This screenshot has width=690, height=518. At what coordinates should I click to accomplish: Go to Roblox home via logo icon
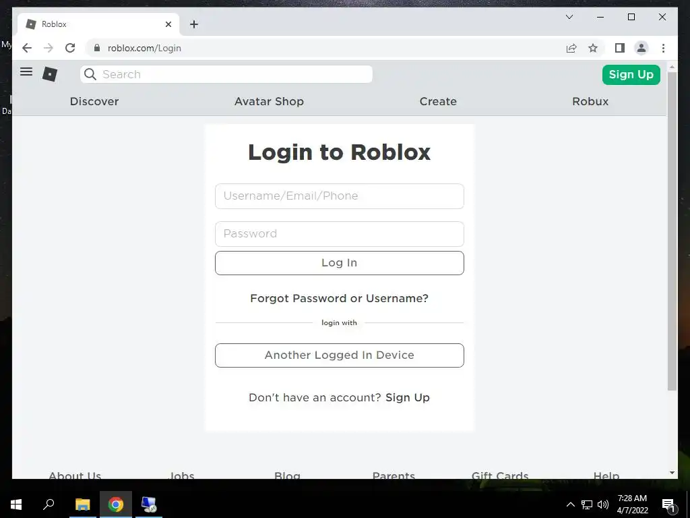point(50,74)
